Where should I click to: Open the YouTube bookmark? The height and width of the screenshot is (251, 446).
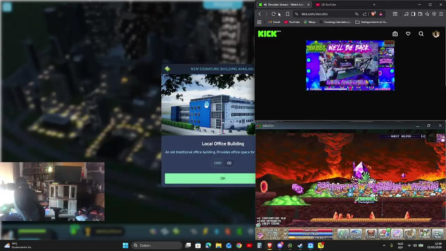coord(292,22)
